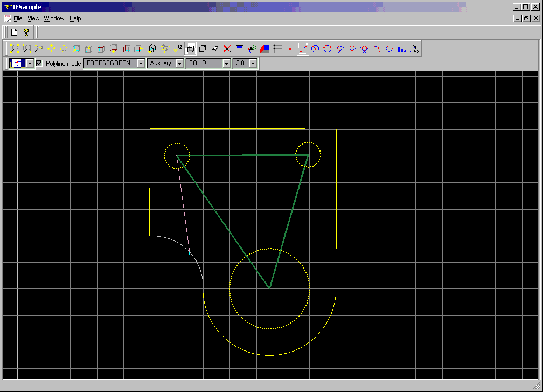This screenshot has height=392, width=543.
Task: Click the yellow question mark help icon
Action: click(26, 32)
